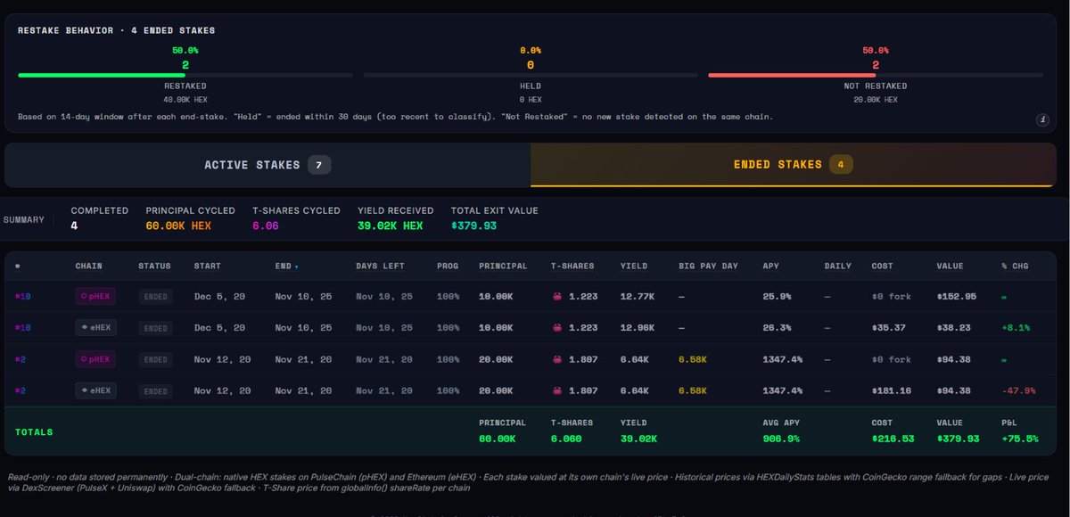
Task: Click the 12.96K yield cell
Action: [636, 328]
